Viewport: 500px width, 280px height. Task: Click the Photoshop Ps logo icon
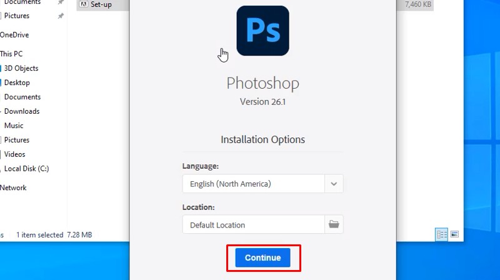pyautogui.click(x=262, y=31)
